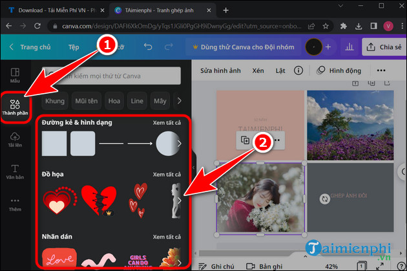Open the image info icon
407x271 pixels.
click(x=298, y=70)
